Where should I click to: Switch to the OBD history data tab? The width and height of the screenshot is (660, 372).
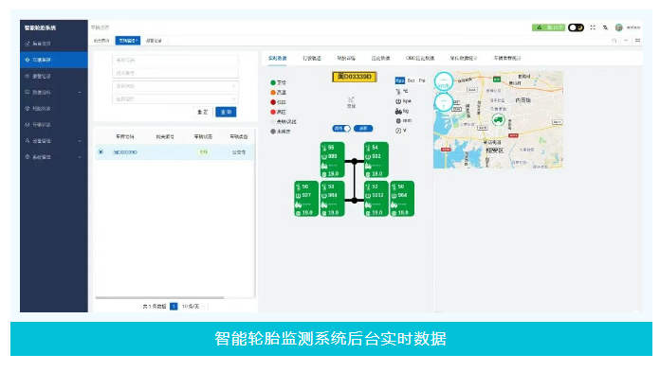[420, 59]
